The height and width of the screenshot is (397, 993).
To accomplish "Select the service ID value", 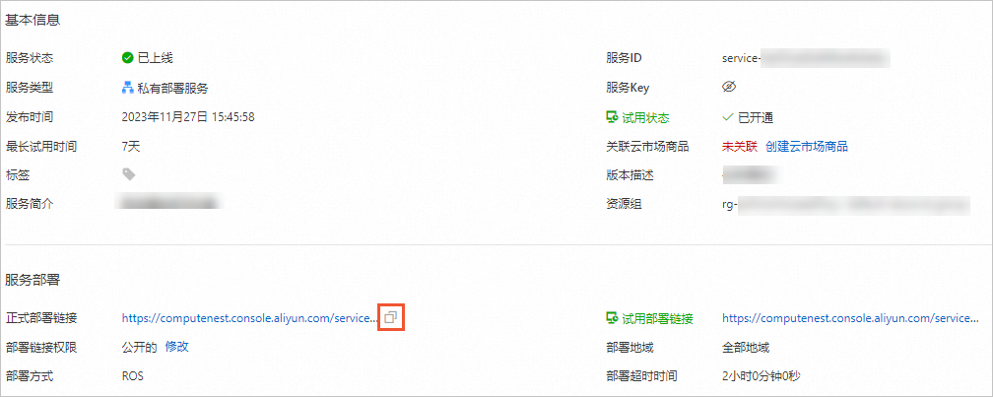I will 806,58.
